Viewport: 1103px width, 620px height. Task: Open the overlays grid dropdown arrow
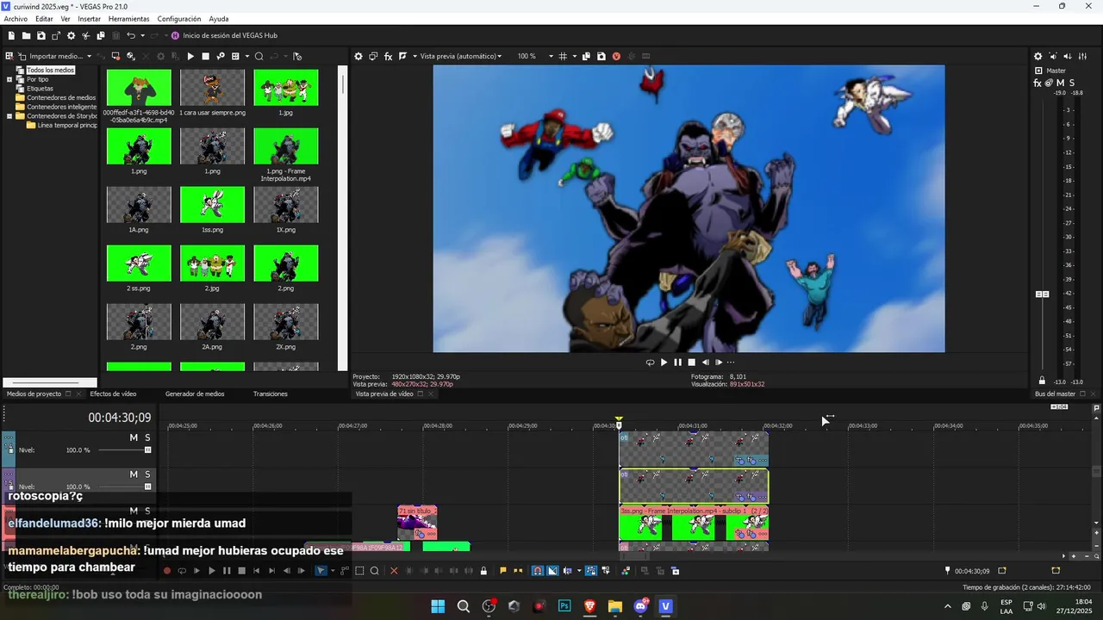574,56
